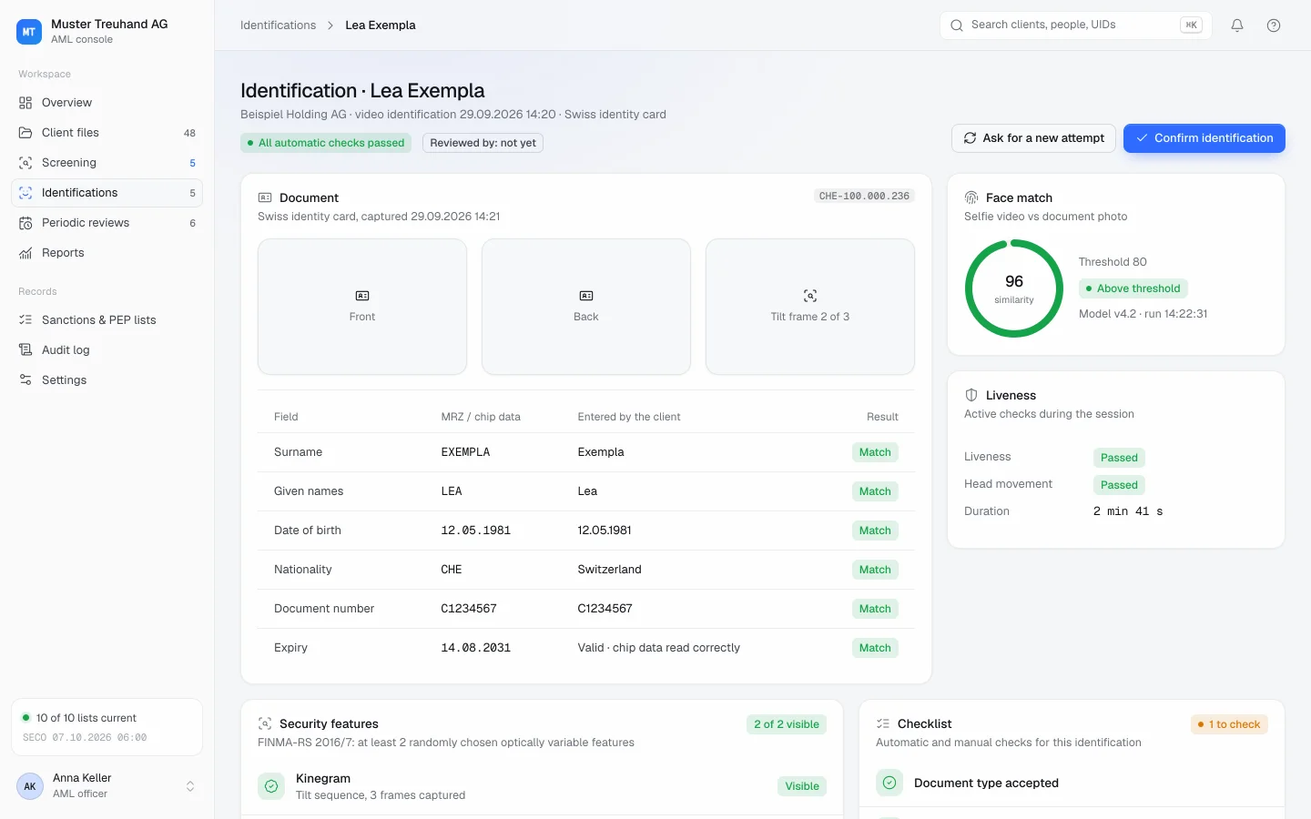
Task: Click the Face match fingerprint icon
Action: [971, 197]
